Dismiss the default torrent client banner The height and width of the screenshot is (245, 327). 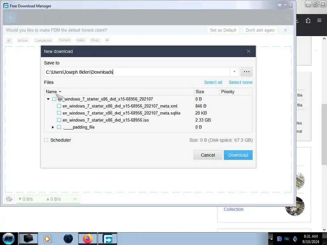pos(285,30)
